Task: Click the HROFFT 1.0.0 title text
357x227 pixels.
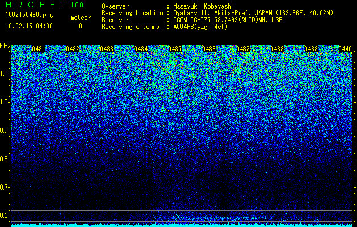Action: [44, 5]
